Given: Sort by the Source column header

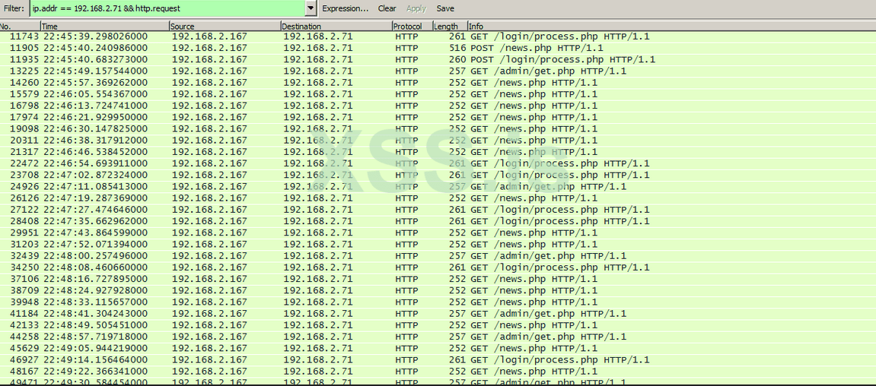Looking at the screenshot, I should pos(225,27).
